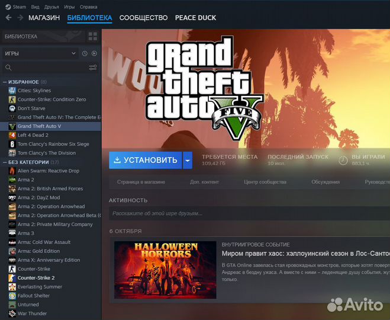Click the Rainbow Six Siege icon
This screenshot has height=320, width=390.
click(x=12, y=144)
